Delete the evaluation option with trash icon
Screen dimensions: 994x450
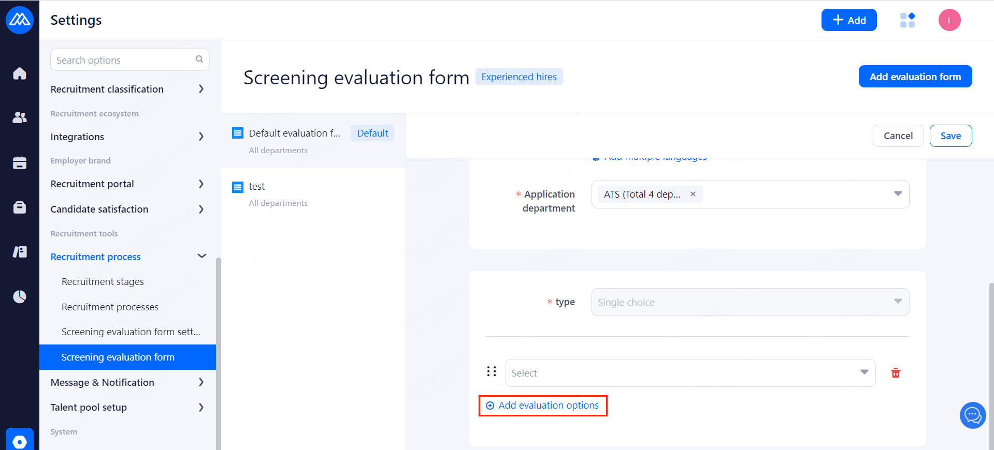tap(896, 373)
